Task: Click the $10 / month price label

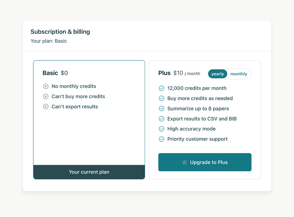Action: [187, 73]
